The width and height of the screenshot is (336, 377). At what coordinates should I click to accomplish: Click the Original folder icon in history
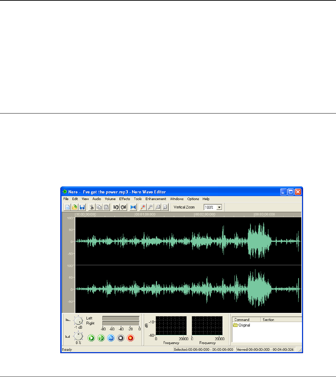click(235, 325)
